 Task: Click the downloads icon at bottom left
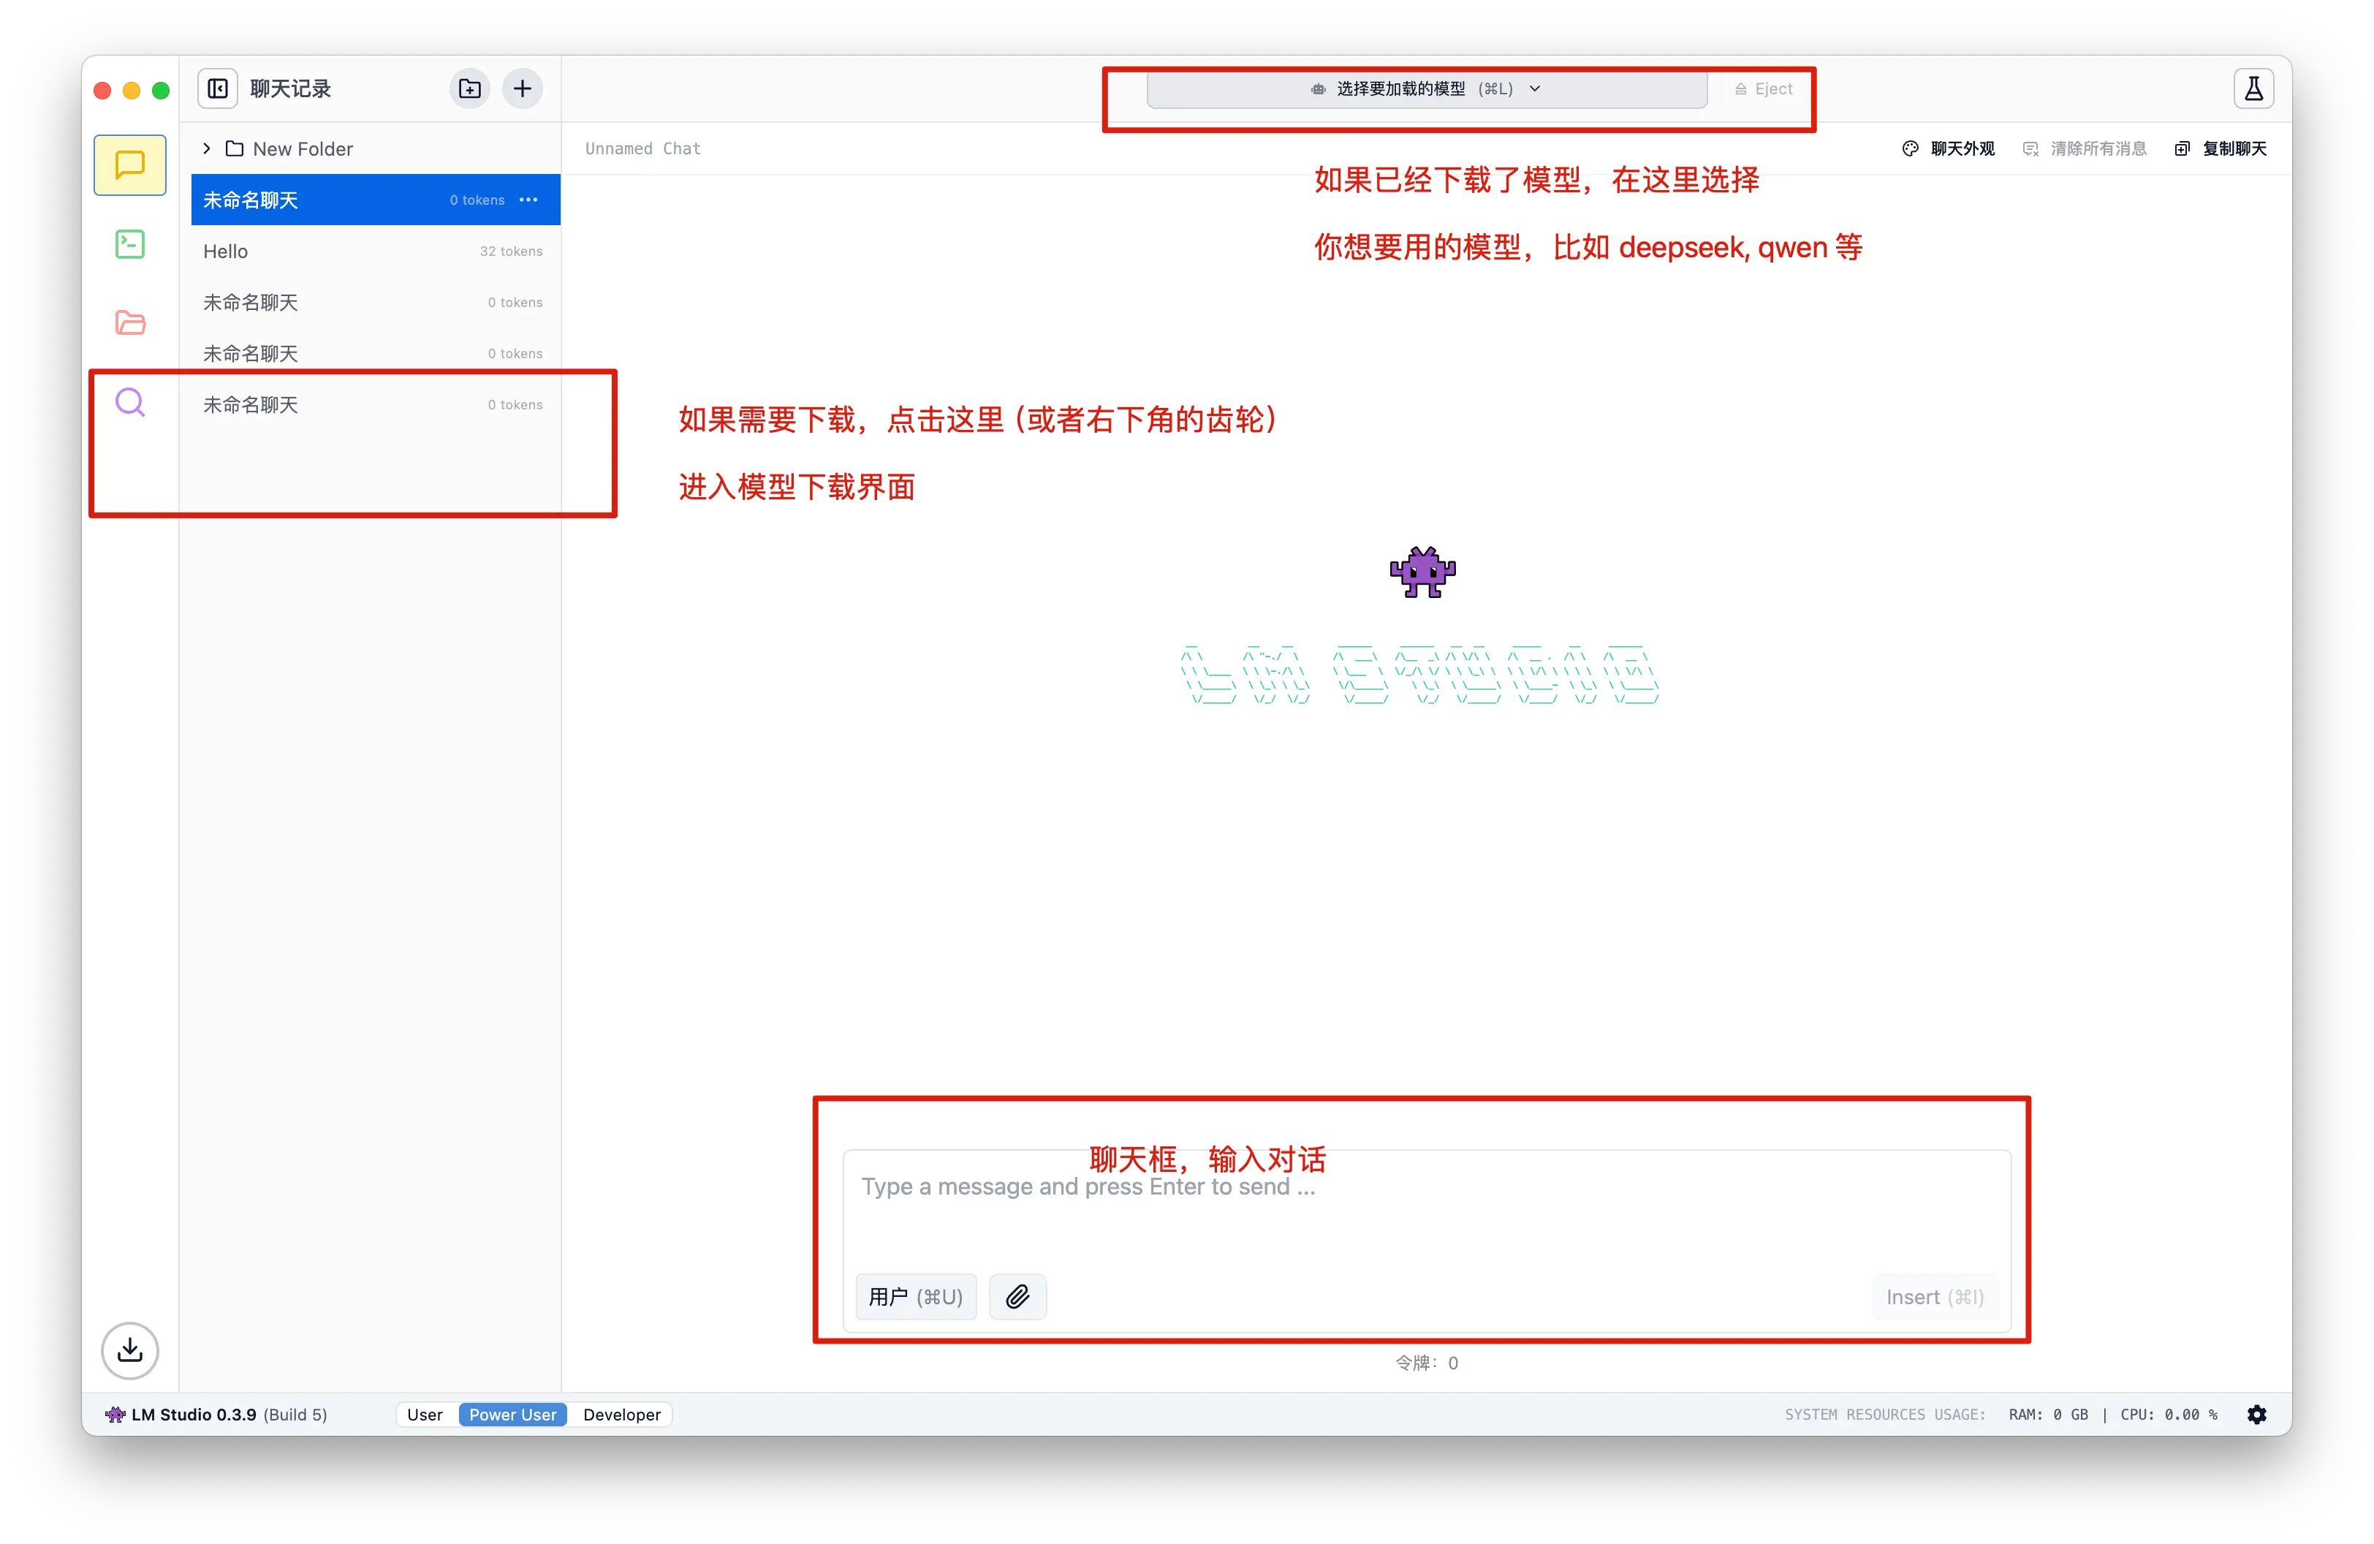click(129, 1350)
